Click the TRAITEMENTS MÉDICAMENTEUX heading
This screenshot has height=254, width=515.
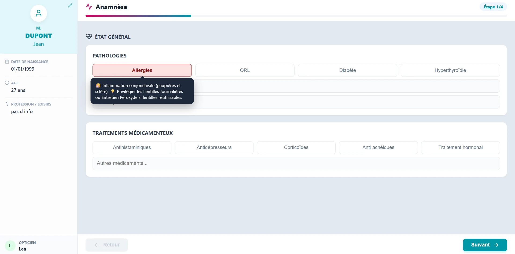(133, 133)
